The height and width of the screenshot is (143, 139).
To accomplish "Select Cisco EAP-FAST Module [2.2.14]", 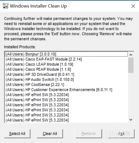I will (x=66, y=59).
